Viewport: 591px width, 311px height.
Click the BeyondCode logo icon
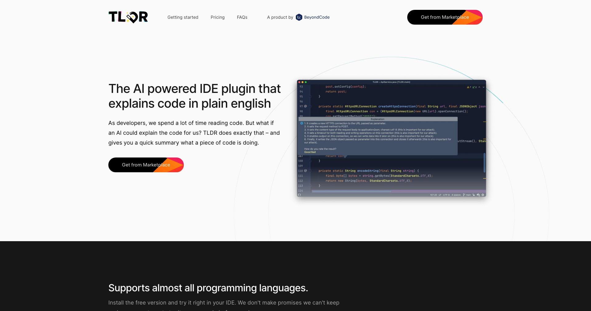(x=299, y=17)
